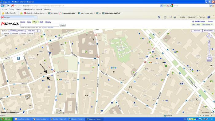
Task: Switch to the Fotomapa map tab
Action: click(x=21, y=31)
